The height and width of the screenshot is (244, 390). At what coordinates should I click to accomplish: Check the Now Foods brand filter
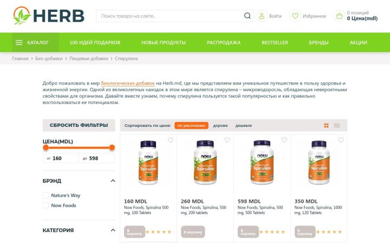45,205
